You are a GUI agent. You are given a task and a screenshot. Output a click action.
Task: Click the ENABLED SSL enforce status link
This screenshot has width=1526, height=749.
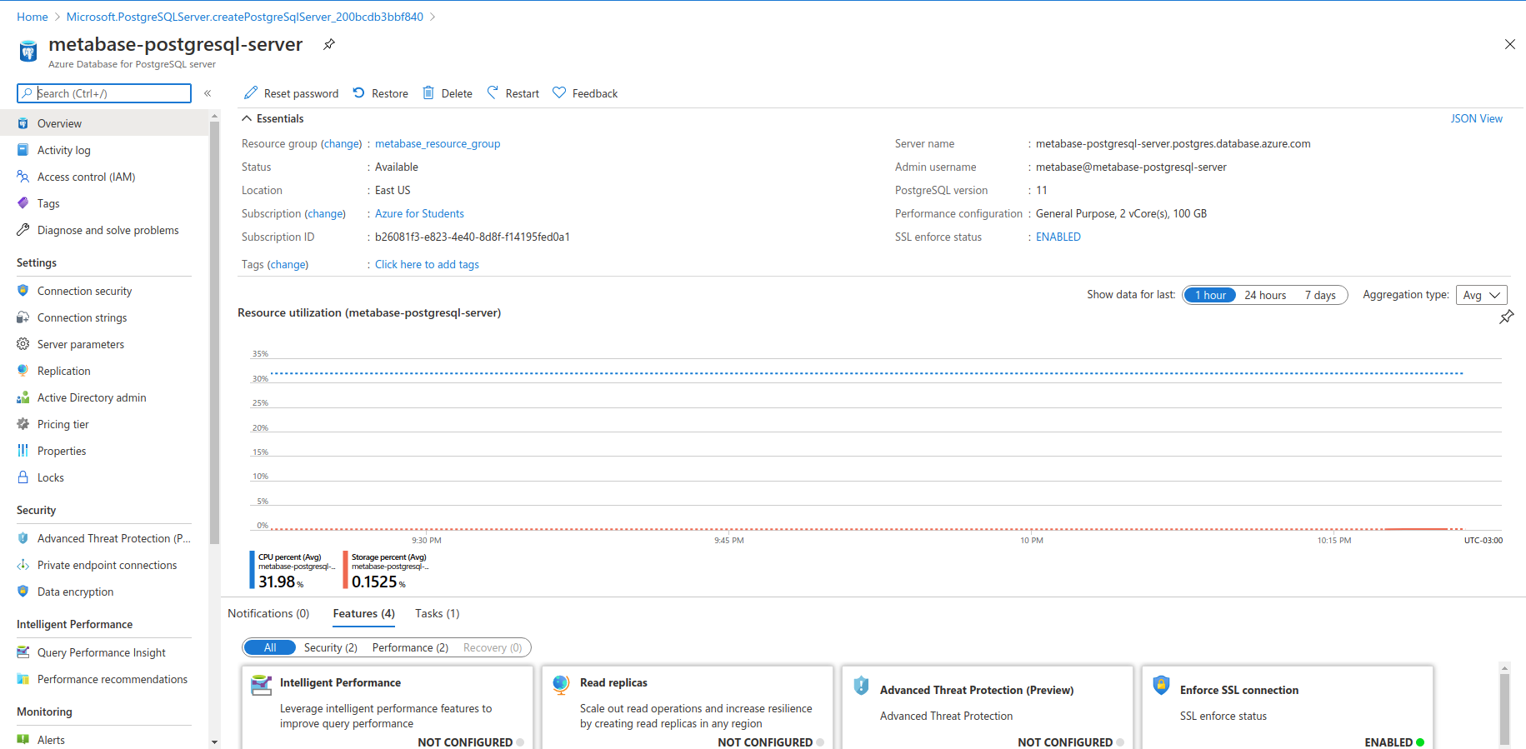point(1058,237)
